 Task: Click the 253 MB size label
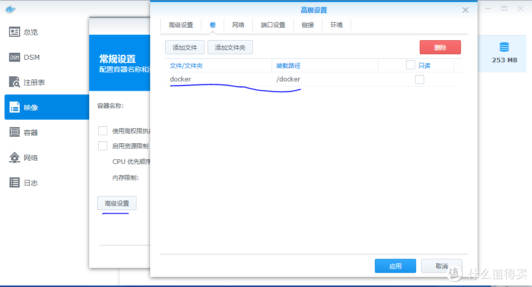pos(504,60)
